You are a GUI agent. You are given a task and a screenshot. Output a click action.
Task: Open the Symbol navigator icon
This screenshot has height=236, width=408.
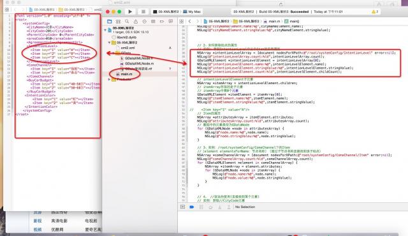[x=118, y=21]
